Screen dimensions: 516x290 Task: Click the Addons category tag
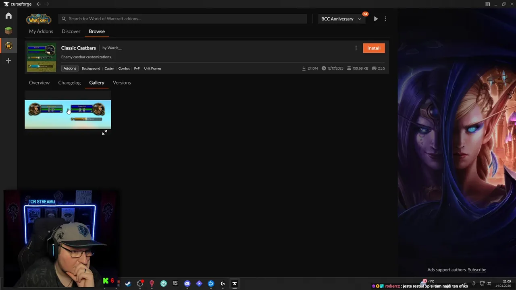click(x=70, y=68)
